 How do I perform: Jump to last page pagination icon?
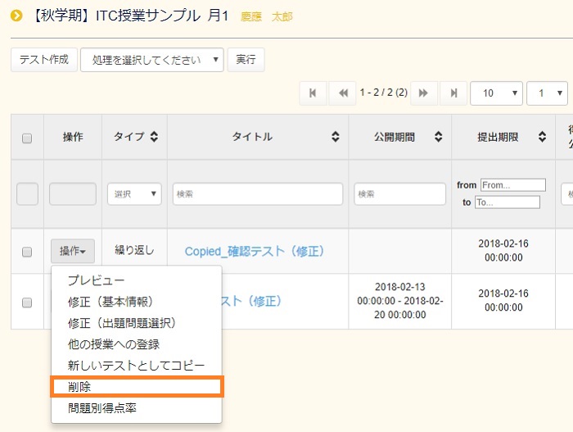click(x=453, y=93)
